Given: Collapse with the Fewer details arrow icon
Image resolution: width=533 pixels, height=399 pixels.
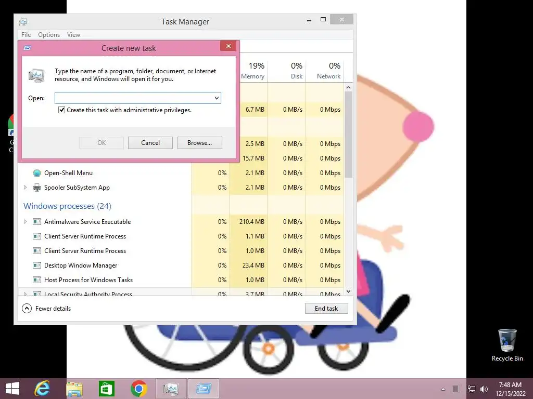Looking at the screenshot, I should tap(27, 309).
